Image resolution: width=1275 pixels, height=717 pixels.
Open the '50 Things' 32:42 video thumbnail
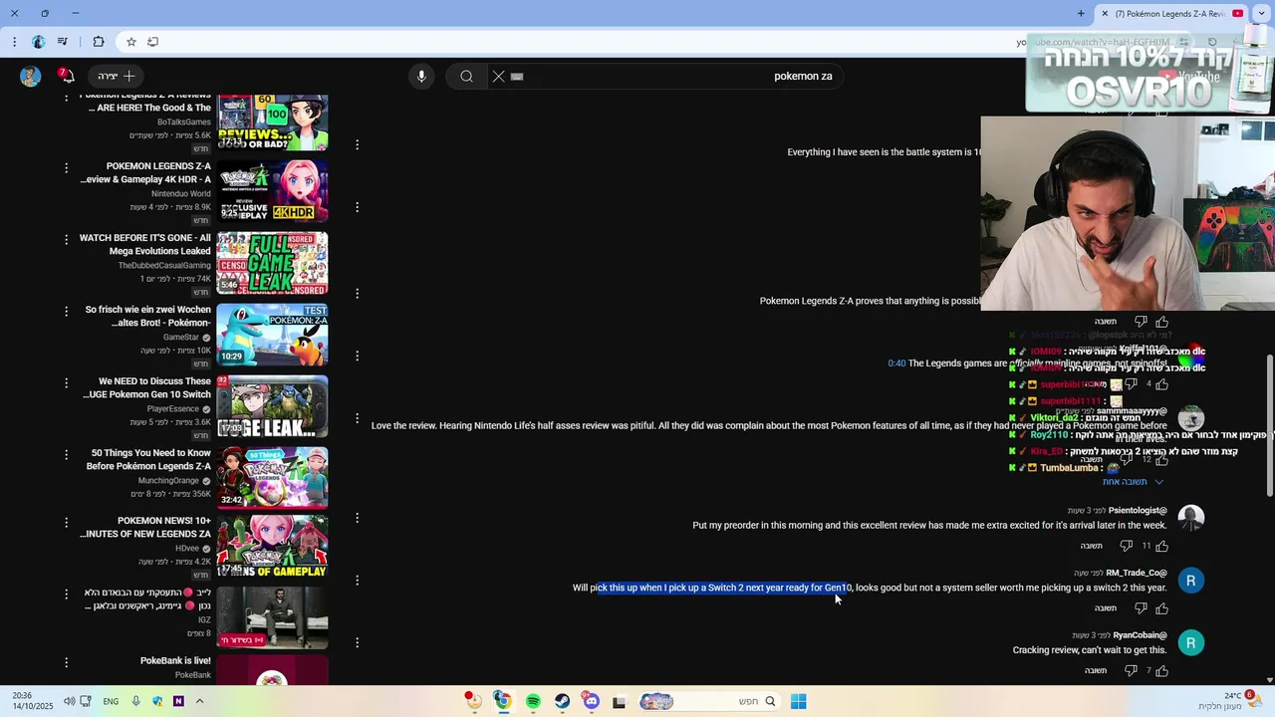click(x=272, y=478)
